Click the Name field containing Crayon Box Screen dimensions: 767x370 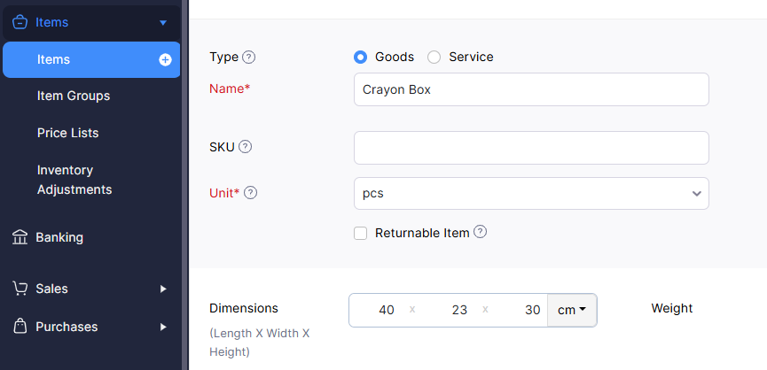(x=530, y=89)
